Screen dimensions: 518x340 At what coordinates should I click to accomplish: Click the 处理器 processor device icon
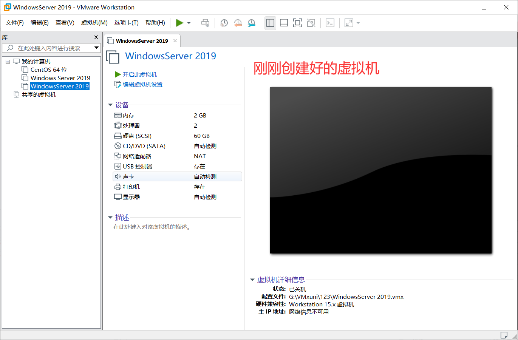click(118, 126)
